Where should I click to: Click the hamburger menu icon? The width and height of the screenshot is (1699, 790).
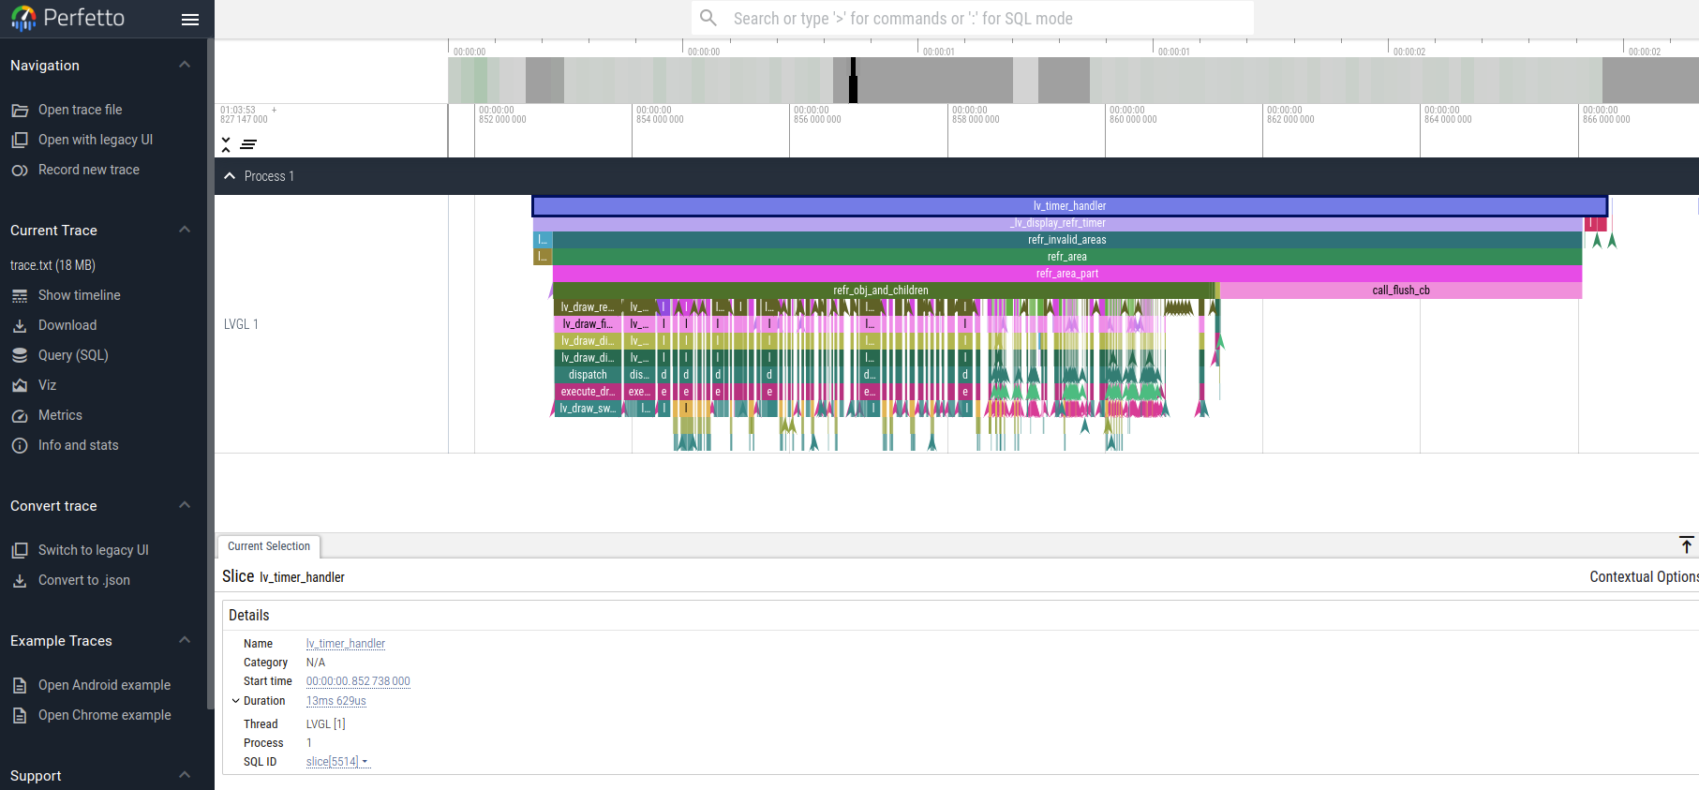(190, 20)
